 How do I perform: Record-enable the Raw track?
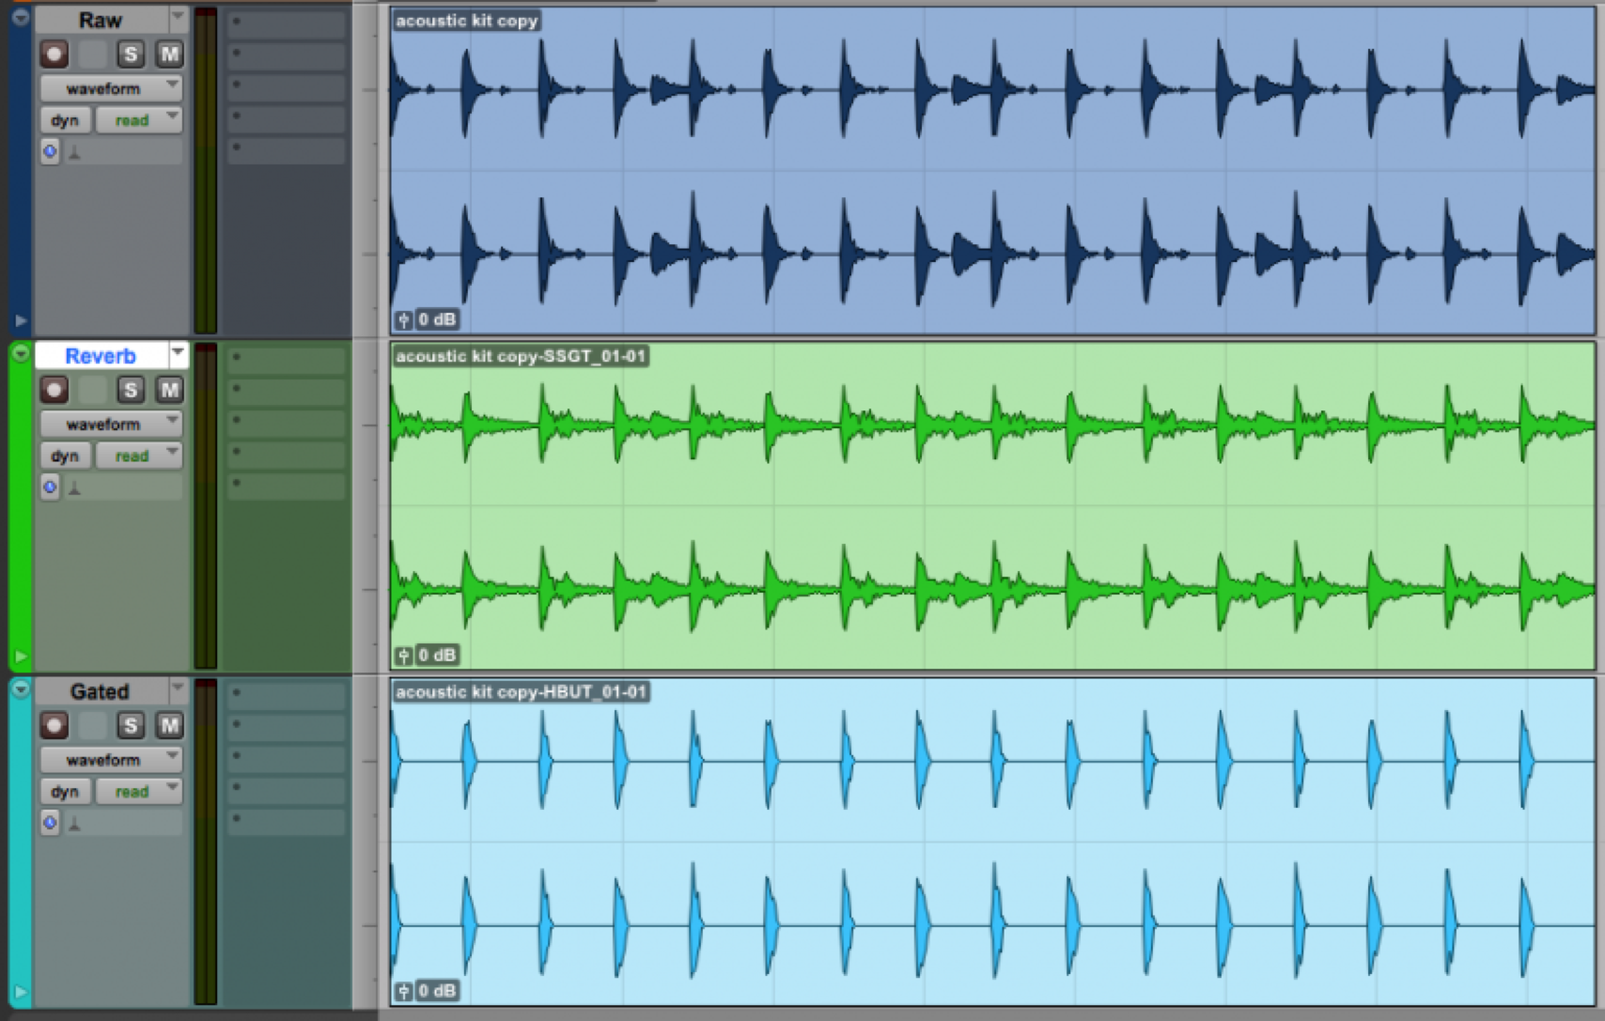coord(55,54)
